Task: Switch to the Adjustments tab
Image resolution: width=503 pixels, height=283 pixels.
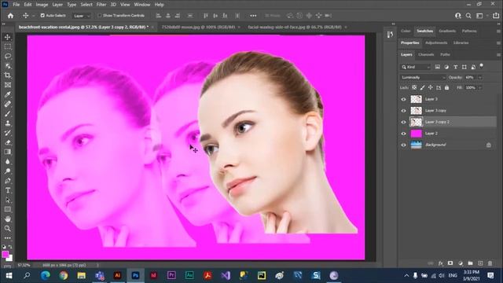Action: [x=436, y=42]
